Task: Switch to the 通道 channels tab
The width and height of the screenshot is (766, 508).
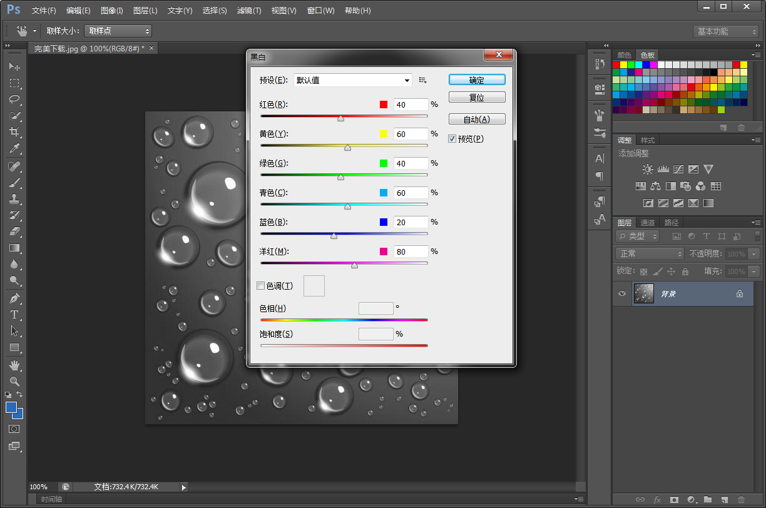Action: 648,223
